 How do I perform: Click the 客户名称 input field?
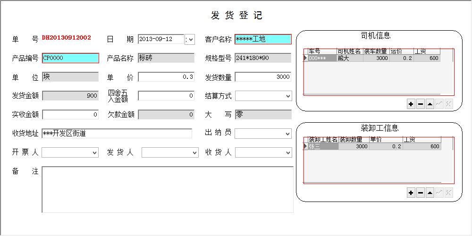coord(263,39)
